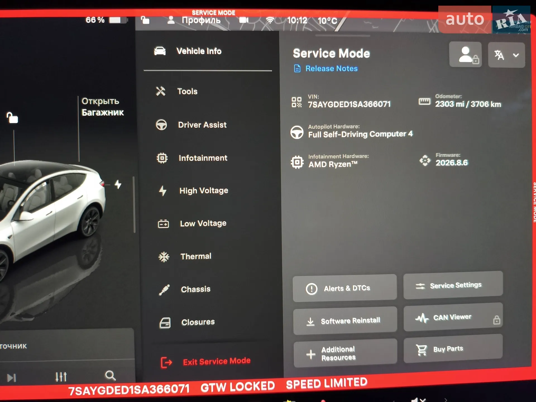The height and width of the screenshot is (402, 536).
Task: Click the Autopilot Hardware steering wheel icon
Action: coord(297,132)
